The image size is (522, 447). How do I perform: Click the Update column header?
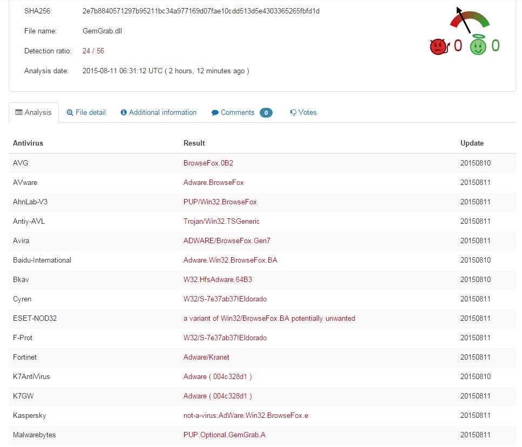click(x=472, y=143)
